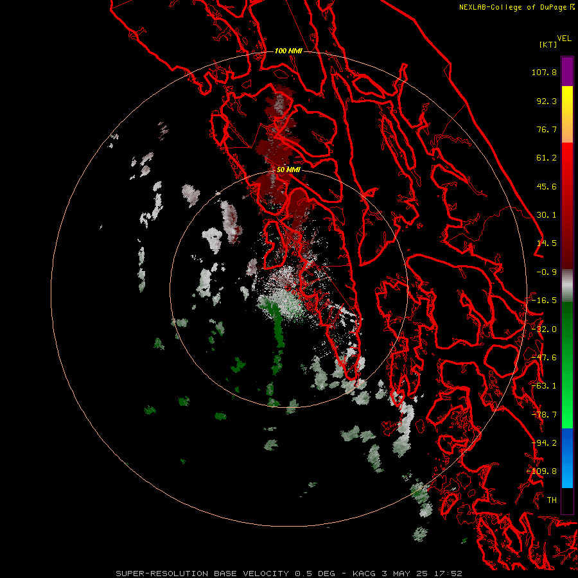Pick the purple segment of the color bar

click(567, 71)
